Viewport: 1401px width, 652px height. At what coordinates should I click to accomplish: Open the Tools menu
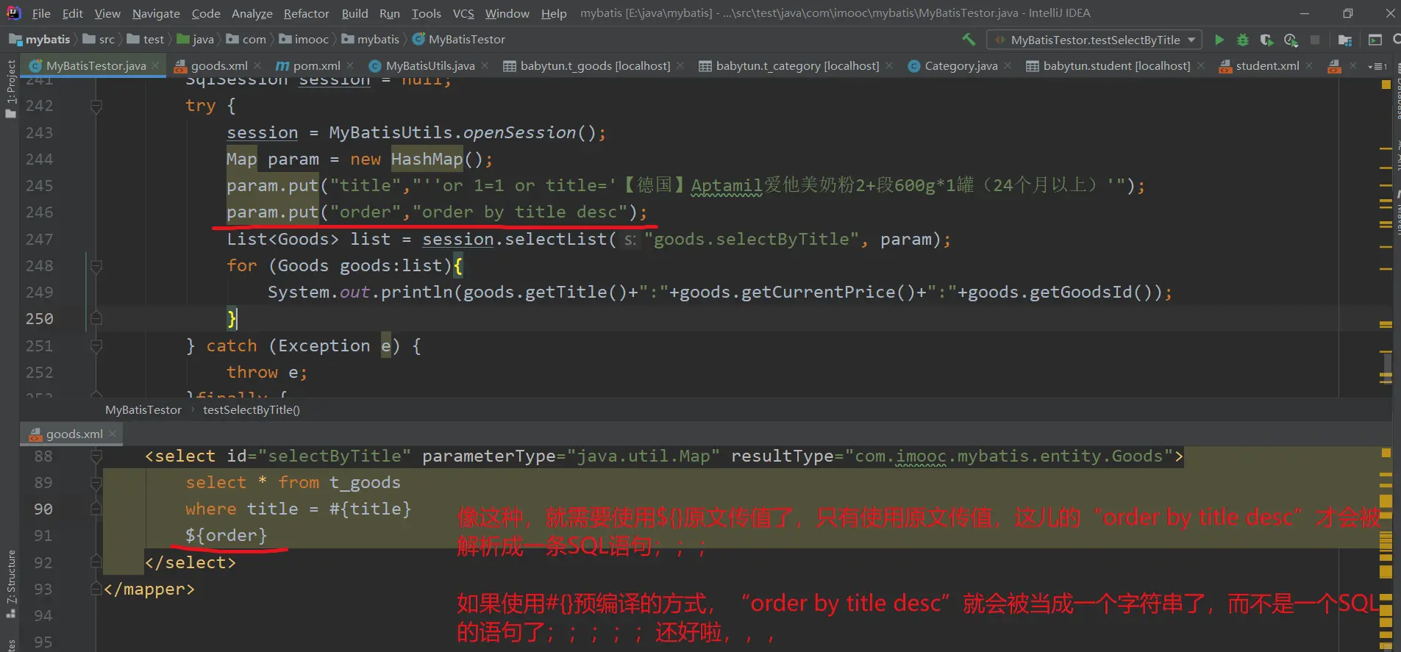[426, 13]
